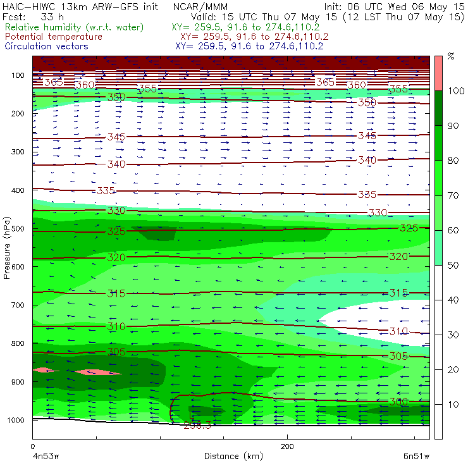Screen dimensions: 468x468
Task: Click the "60" color bar tick label
Action: pos(453,230)
